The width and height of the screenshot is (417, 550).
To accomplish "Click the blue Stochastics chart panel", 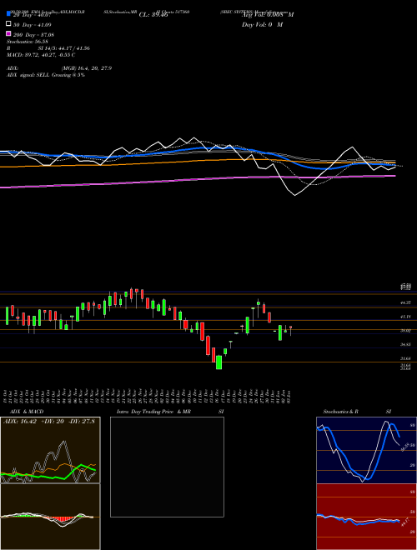I will click(x=366, y=450).
